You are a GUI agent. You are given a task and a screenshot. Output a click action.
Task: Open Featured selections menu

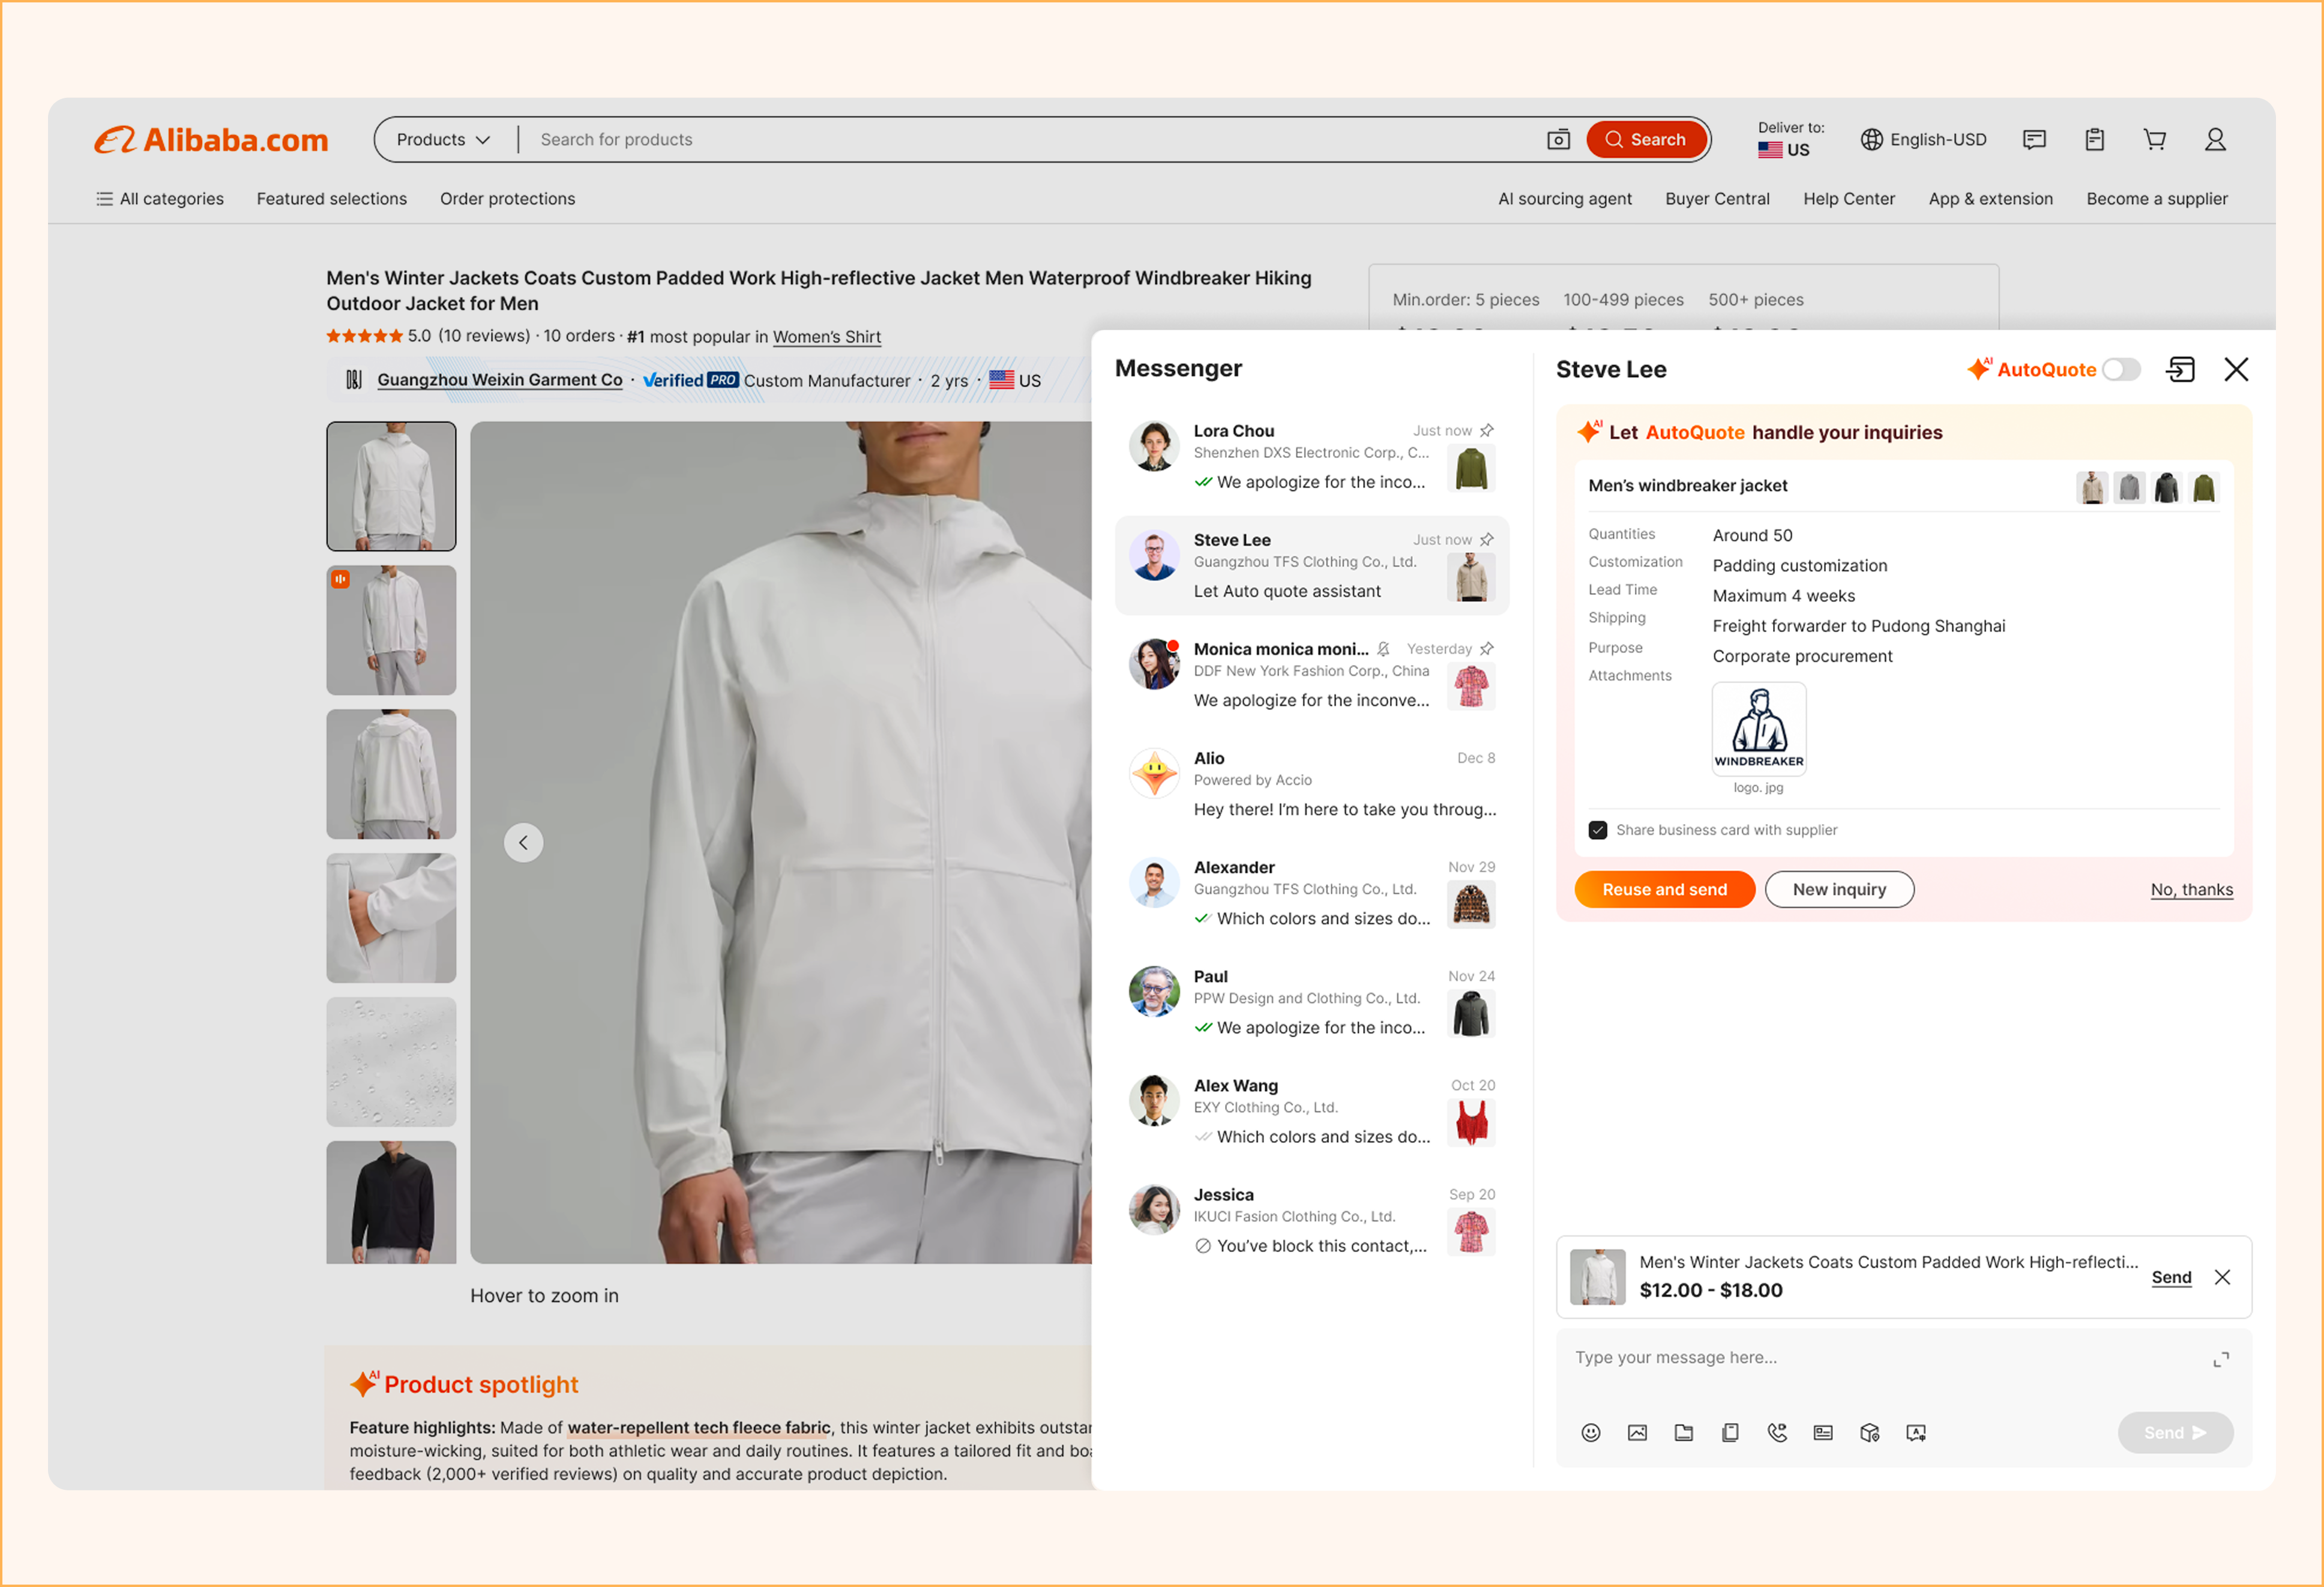(x=332, y=198)
